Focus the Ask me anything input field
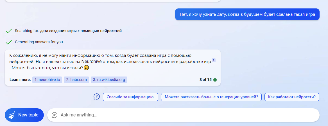 (183, 115)
